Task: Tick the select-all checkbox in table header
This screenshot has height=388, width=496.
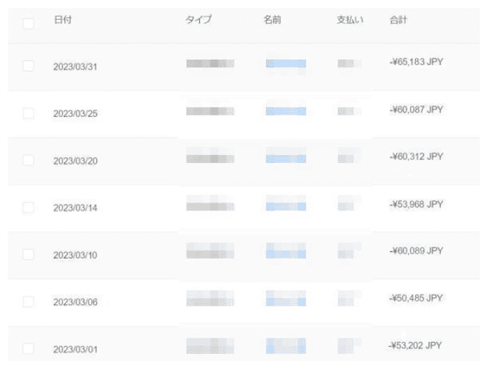Action: (28, 23)
